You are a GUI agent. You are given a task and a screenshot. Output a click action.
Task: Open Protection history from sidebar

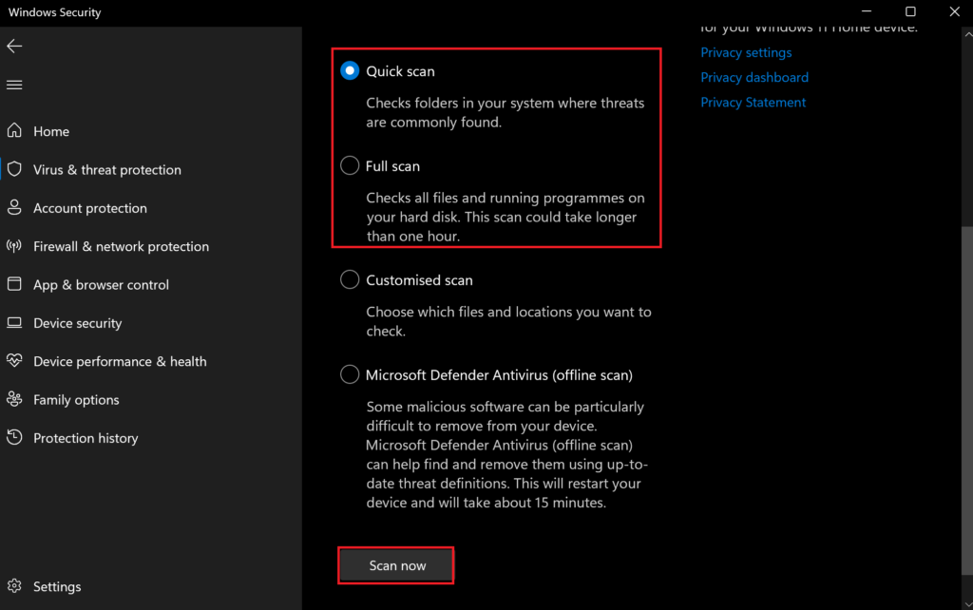(86, 438)
